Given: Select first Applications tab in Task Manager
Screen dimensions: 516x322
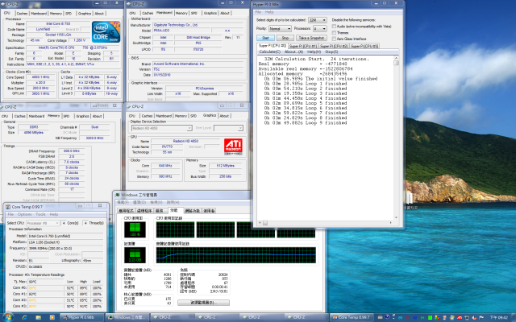Looking at the screenshot, I should click(126, 211).
